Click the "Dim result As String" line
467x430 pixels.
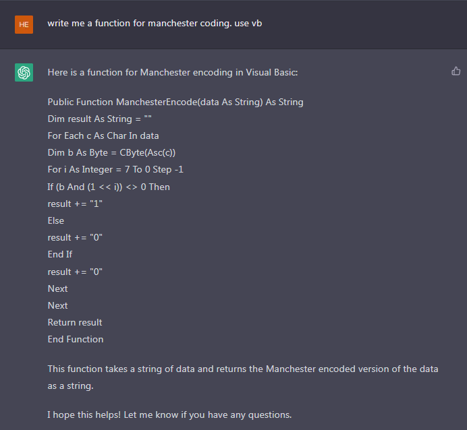pyautogui.click(x=99, y=119)
